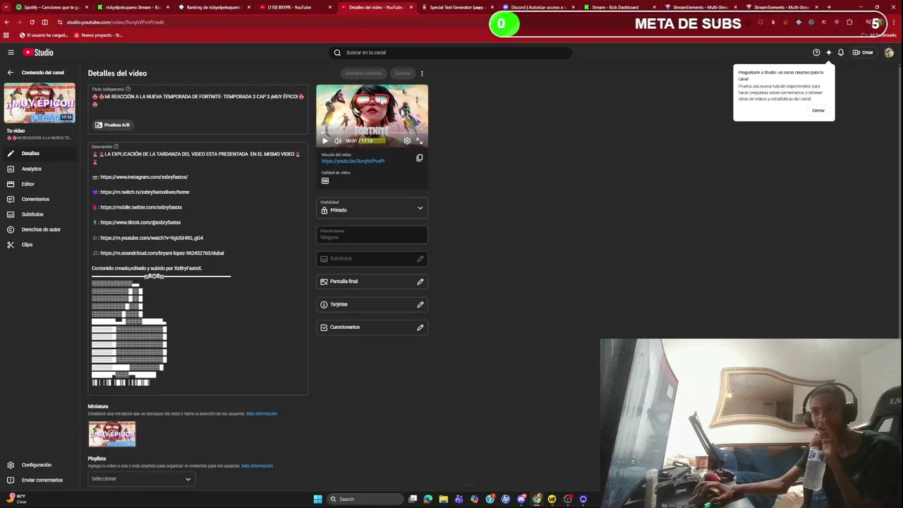The height and width of the screenshot is (508, 903).
Task: Click the Miniatura thumbnail image
Action: tap(111, 435)
